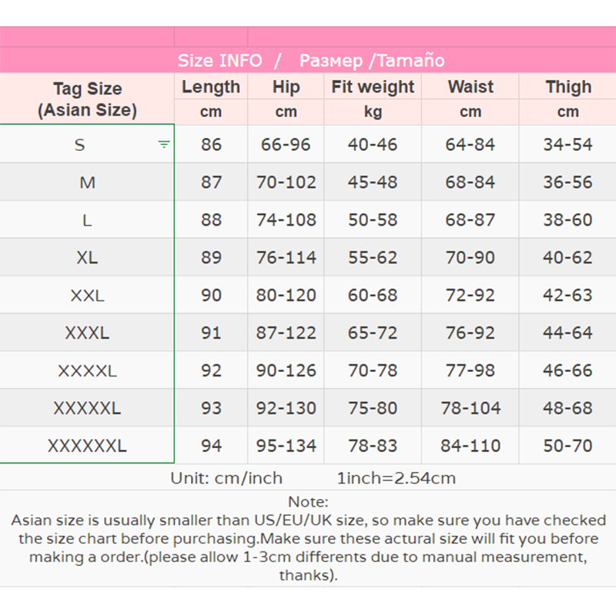616x616 pixels.
Task: Click the Unit: cm/inch text
Action: point(226,478)
